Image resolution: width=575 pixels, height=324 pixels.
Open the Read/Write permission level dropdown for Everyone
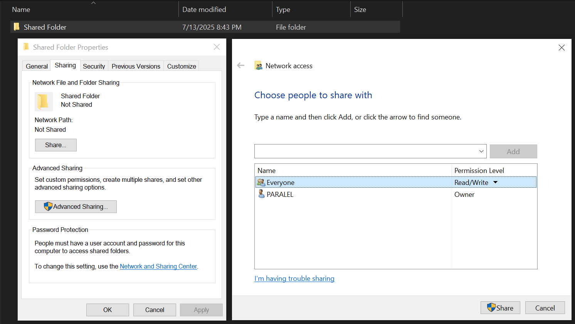click(x=495, y=182)
